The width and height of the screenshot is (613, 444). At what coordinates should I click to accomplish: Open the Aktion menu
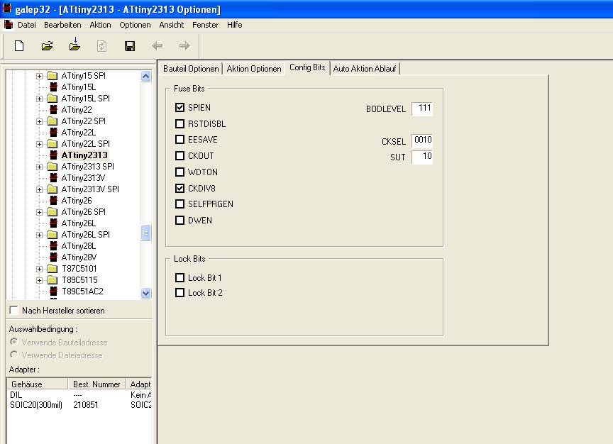pyautogui.click(x=100, y=25)
